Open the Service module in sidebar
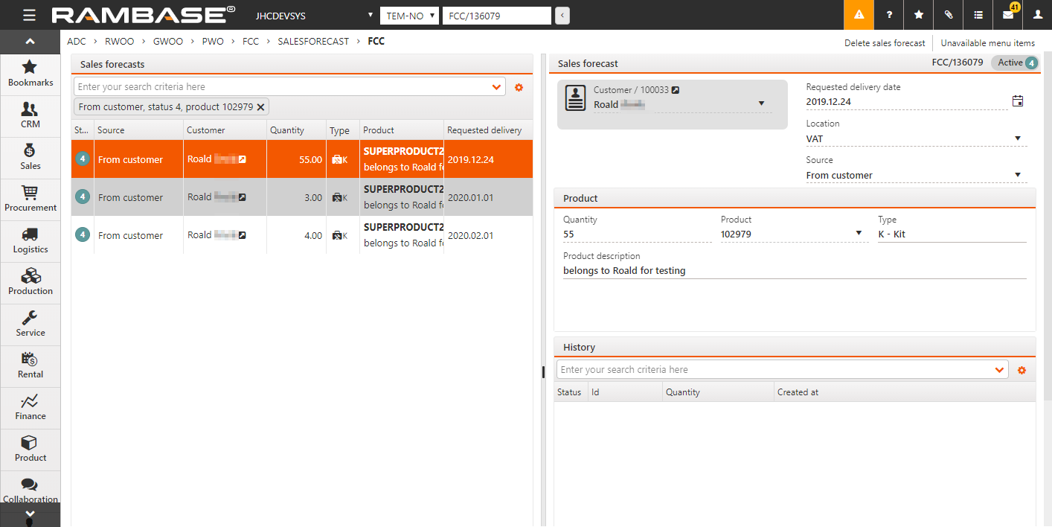Image resolution: width=1052 pixels, height=527 pixels. pyautogui.click(x=31, y=323)
